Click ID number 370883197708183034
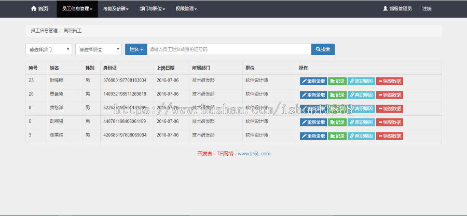 [125, 80]
